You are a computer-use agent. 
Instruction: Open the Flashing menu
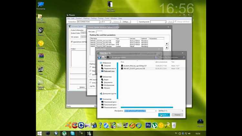point(87,18)
